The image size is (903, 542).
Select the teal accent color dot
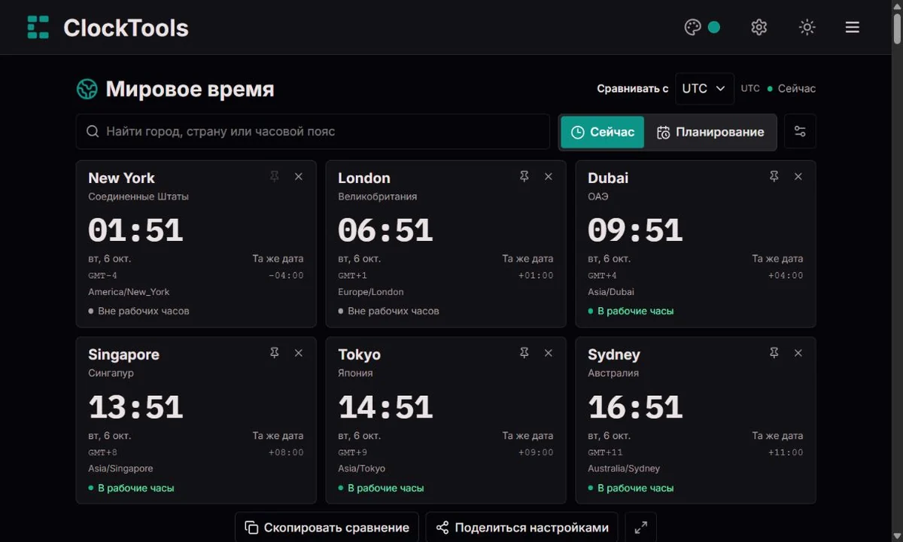pyautogui.click(x=714, y=27)
